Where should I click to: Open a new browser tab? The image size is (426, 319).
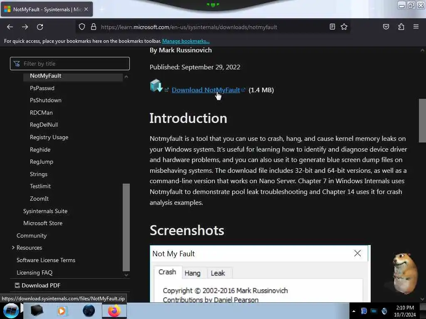click(x=102, y=10)
